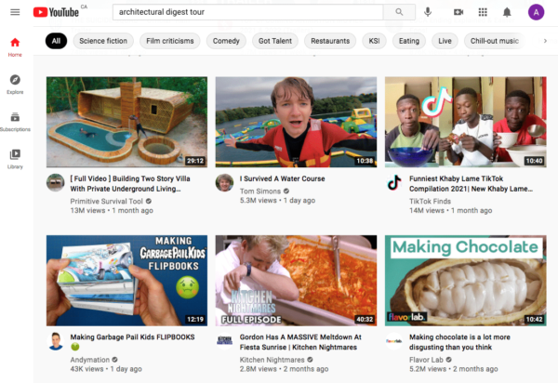Open Subscriptions in sidebar

coord(15,122)
